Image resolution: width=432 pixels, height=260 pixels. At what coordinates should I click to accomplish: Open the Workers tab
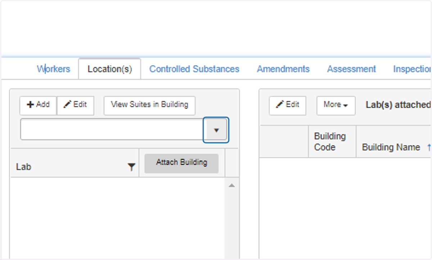(53, 69)
